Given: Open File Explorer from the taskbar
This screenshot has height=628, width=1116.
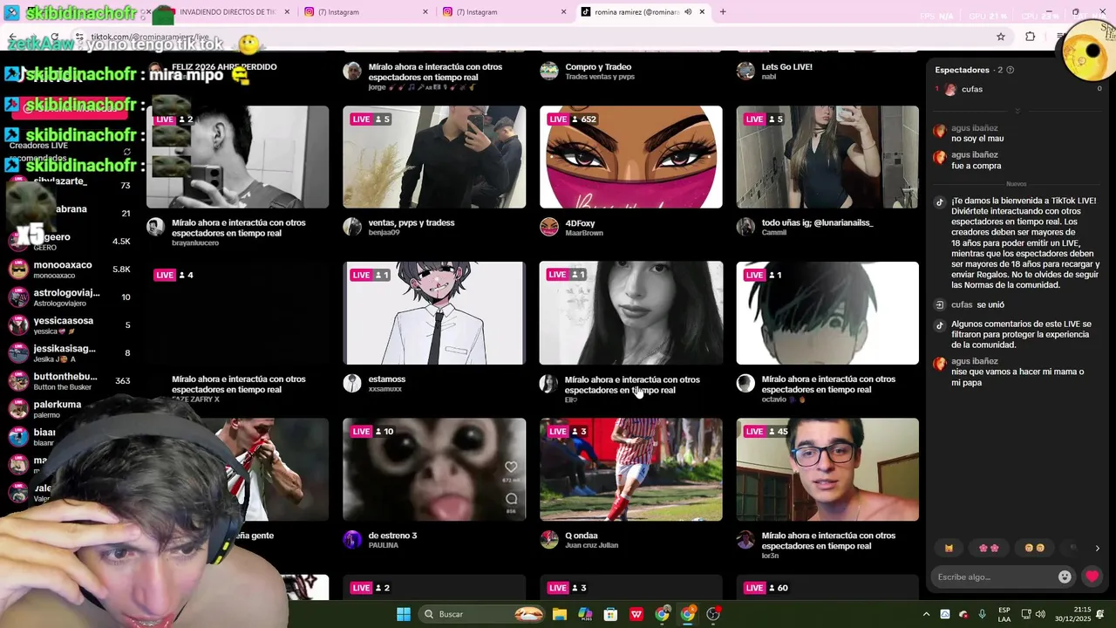Looking at the screenshot, I should 560,614.
